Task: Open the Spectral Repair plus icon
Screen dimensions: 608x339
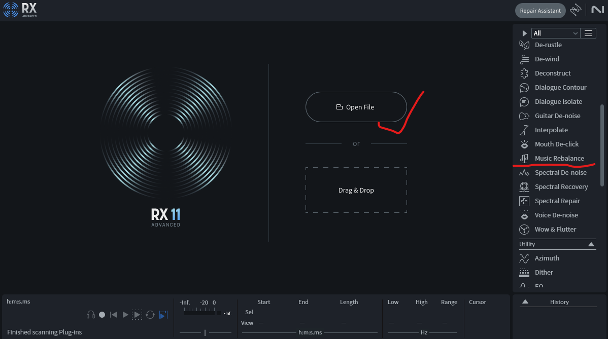Action: coord(524,201)
